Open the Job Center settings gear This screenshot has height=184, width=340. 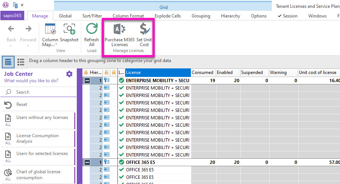pyautogui.click(x=69, y=74)
